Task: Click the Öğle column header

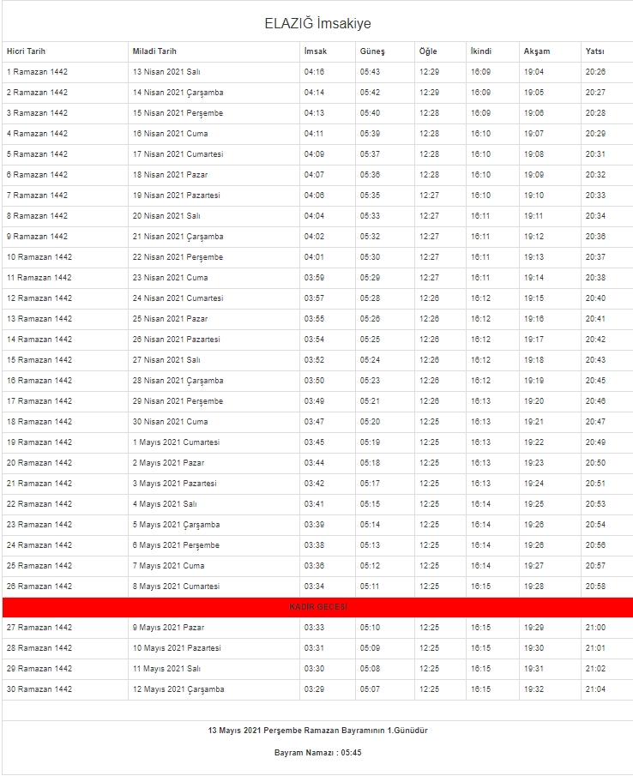Action: click(428, 51)
